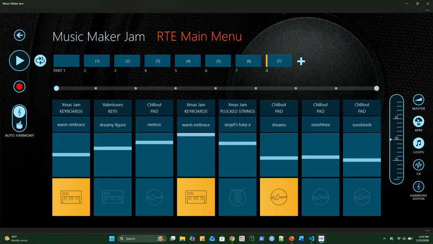The width and height of the screenshot is (433, 244).
Task: Adjust volume fader of dreams PAD track
Action: [x=279, y=158]
